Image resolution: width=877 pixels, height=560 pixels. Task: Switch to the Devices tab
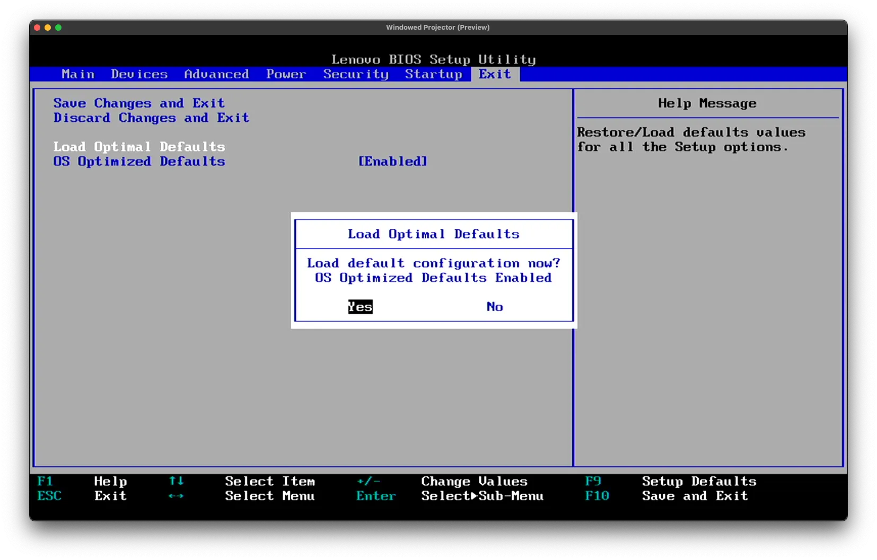pyautogui.click(x=139, y=74)
